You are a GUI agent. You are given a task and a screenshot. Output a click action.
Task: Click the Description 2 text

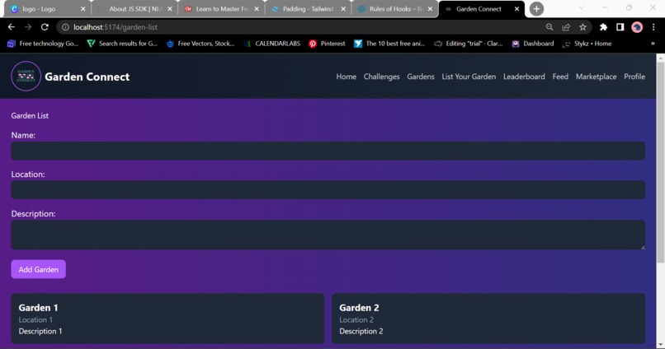(361, 331)
